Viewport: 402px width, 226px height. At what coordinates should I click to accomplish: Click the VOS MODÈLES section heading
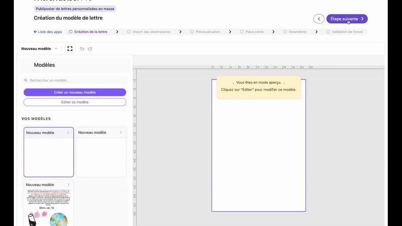[x=36, y=119]
